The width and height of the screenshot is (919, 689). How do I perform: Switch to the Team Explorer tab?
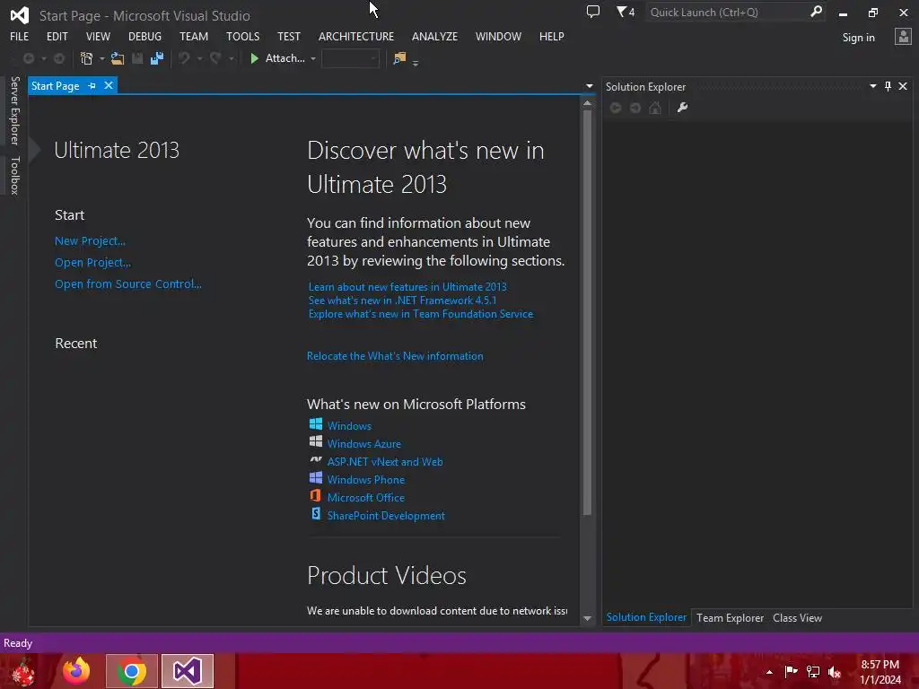tap(730, 618)
